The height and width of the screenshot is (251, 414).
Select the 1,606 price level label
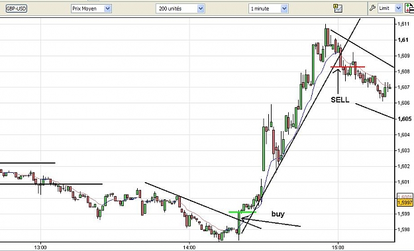403,103
